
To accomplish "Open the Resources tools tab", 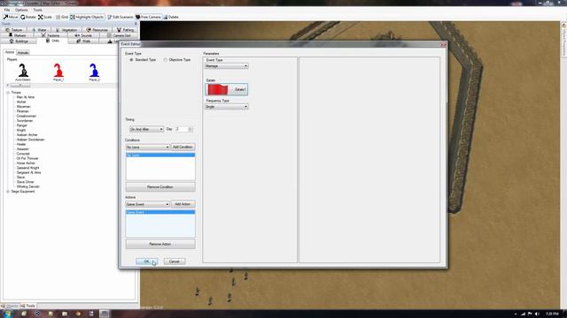I will tap(97, 30).
